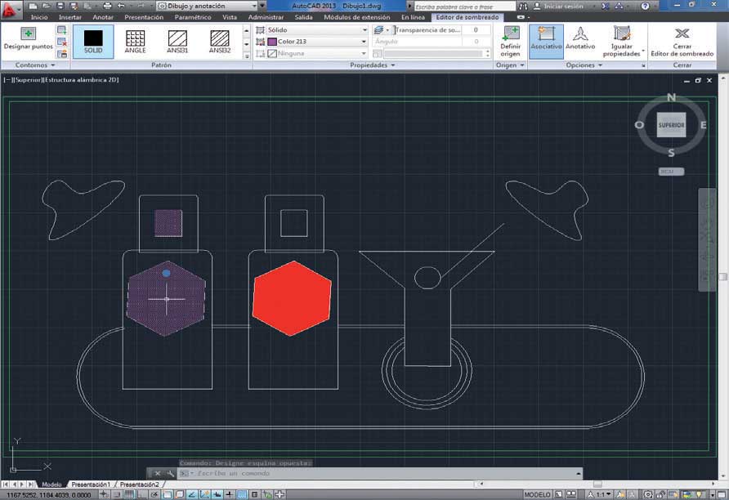The image size is (729, 500).
Task: Click the SUPERIOR face of ViewCube
Action: [x=671, y=125]
